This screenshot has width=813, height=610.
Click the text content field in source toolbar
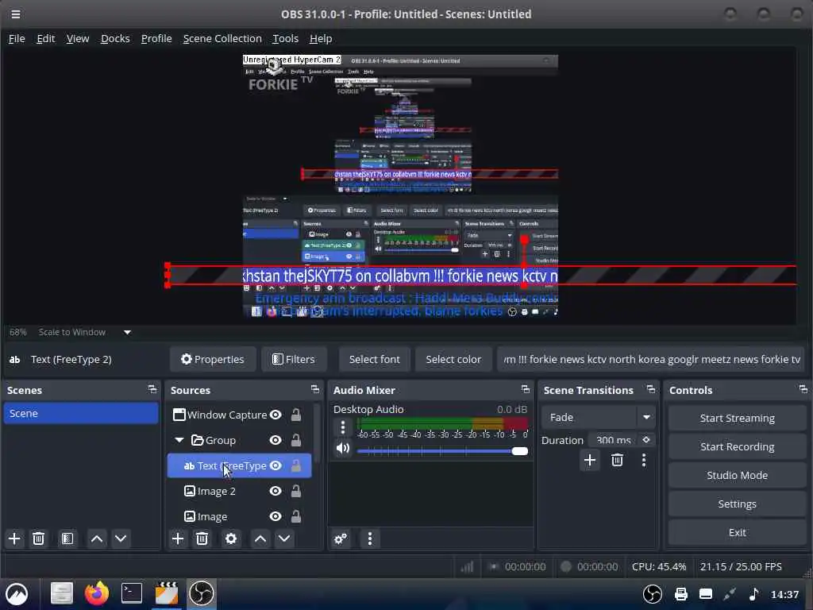point(651,359)
